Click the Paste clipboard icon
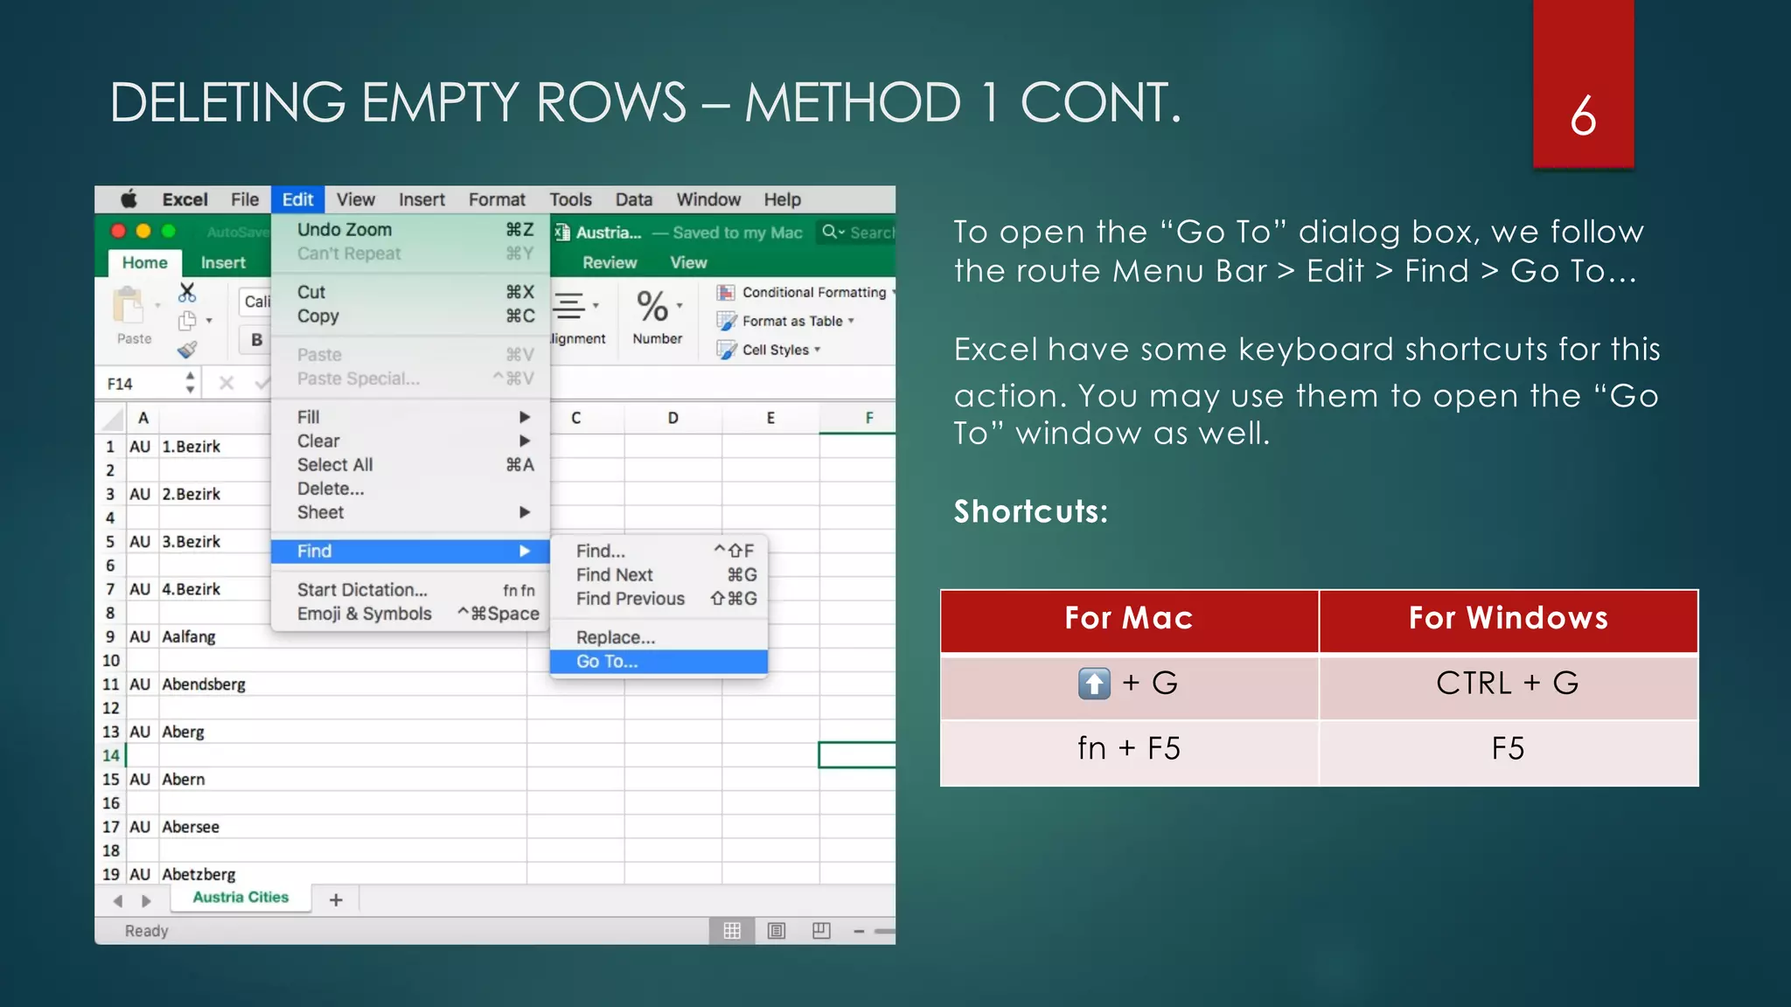 129,306
